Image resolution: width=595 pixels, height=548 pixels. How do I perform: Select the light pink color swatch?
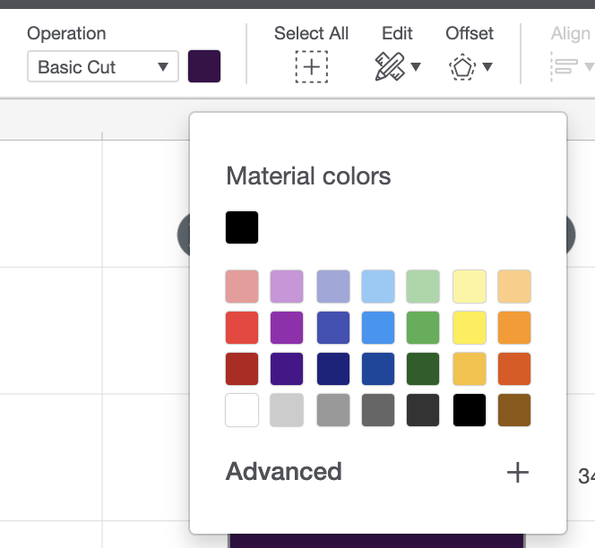pos(242,287)
